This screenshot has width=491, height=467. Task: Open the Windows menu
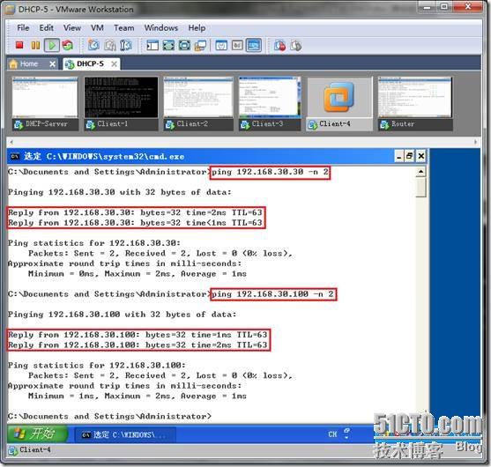[161, 28]
